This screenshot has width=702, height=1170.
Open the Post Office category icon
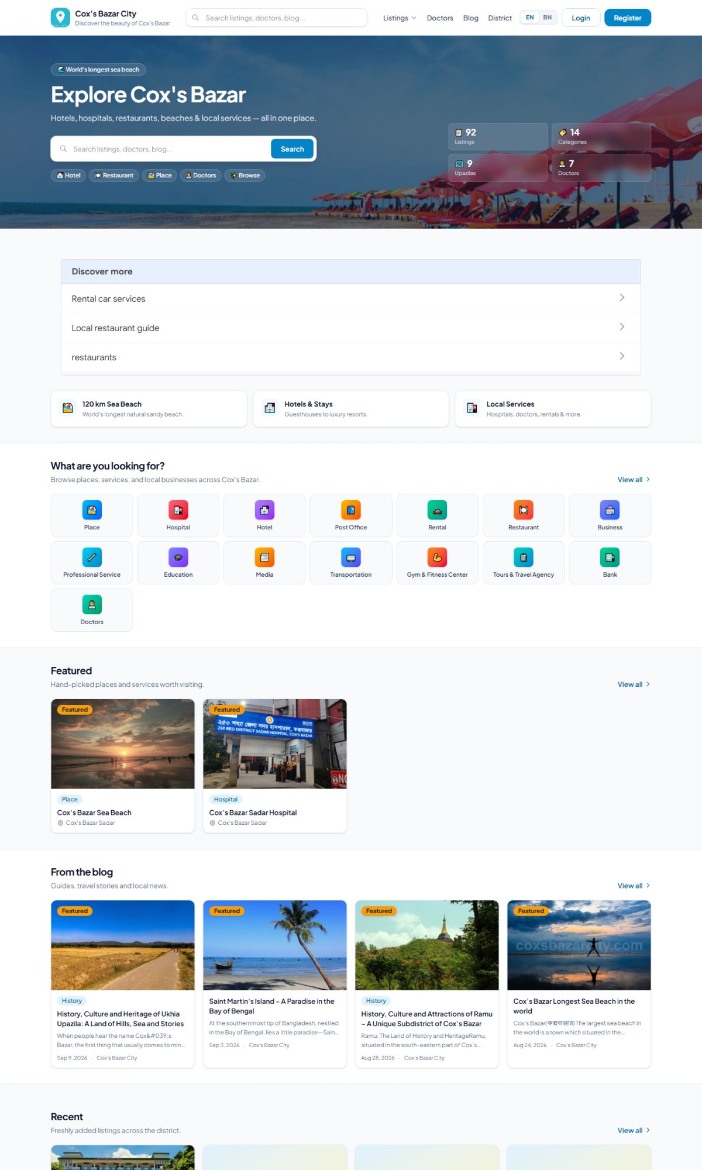click(351, 510)
